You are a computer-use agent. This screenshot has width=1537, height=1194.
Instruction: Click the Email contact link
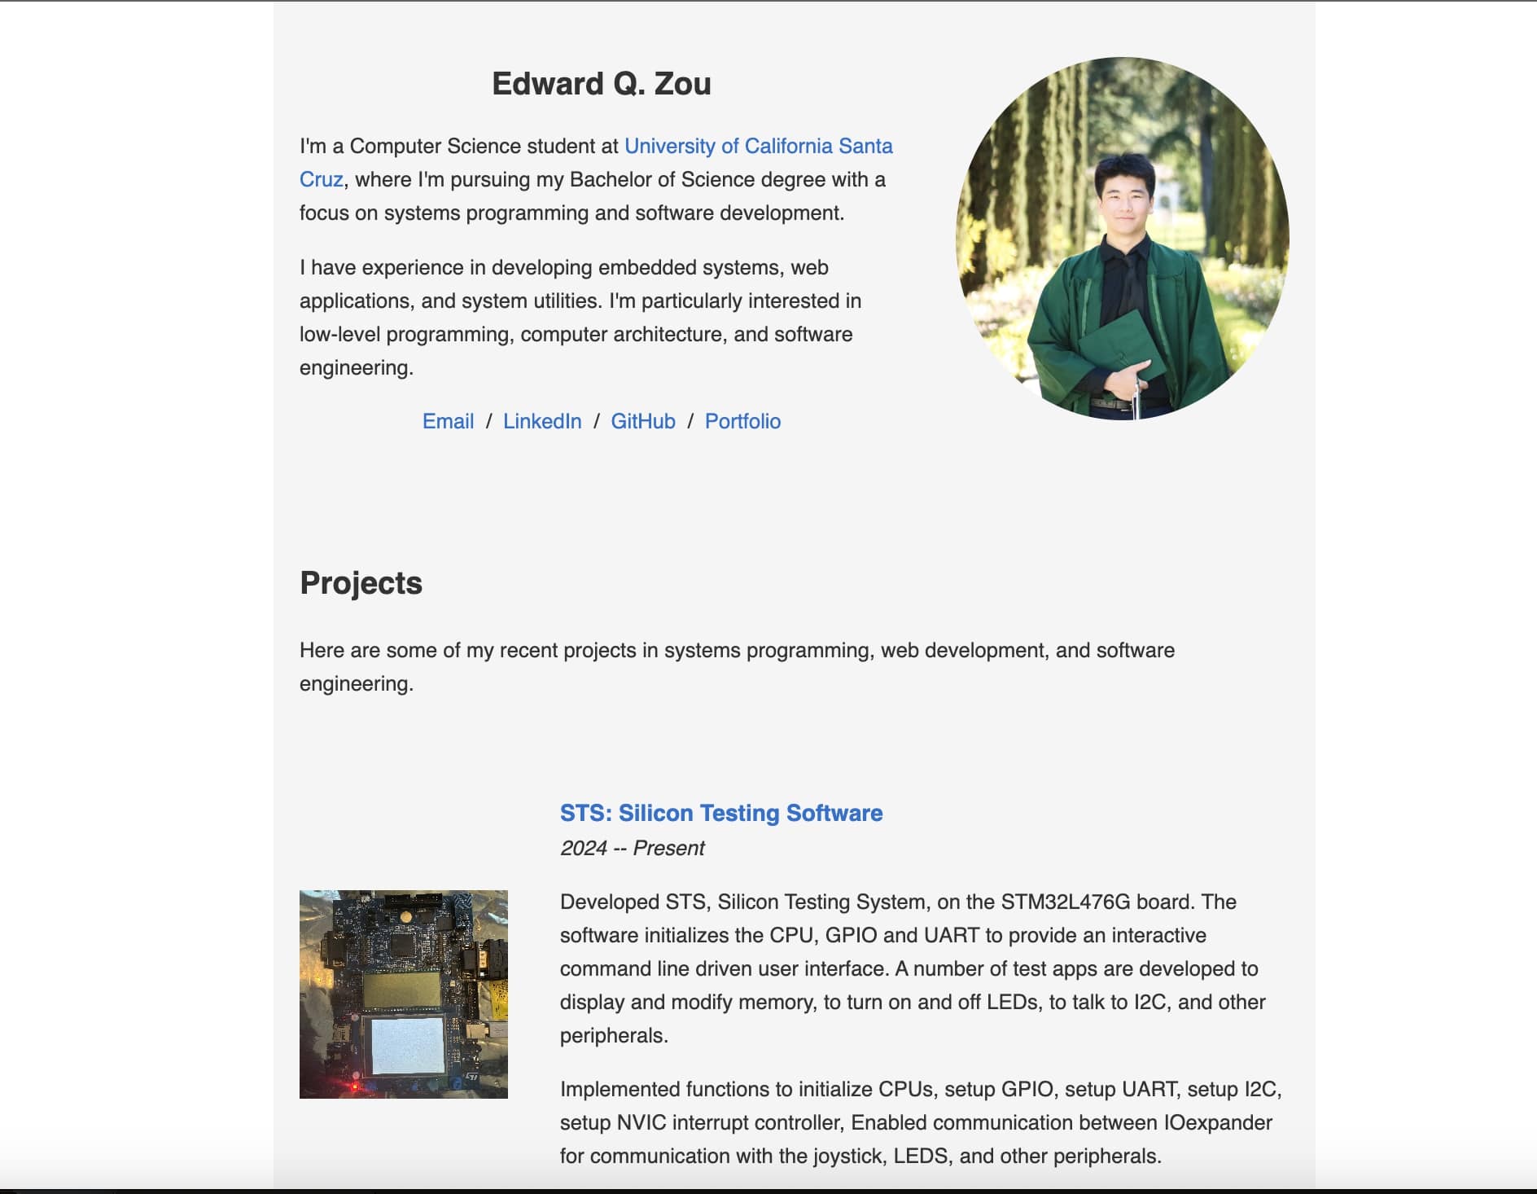[x=448, y=421]
